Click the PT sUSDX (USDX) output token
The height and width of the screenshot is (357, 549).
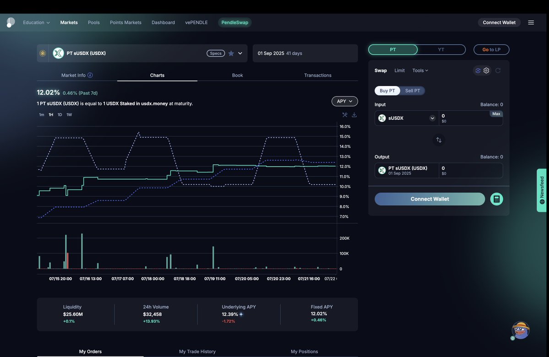point(407,170)
